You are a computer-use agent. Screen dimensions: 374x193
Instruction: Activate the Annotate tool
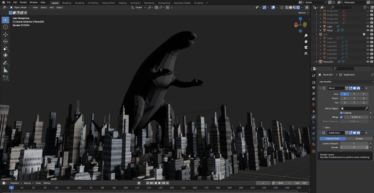coord(5,63)
